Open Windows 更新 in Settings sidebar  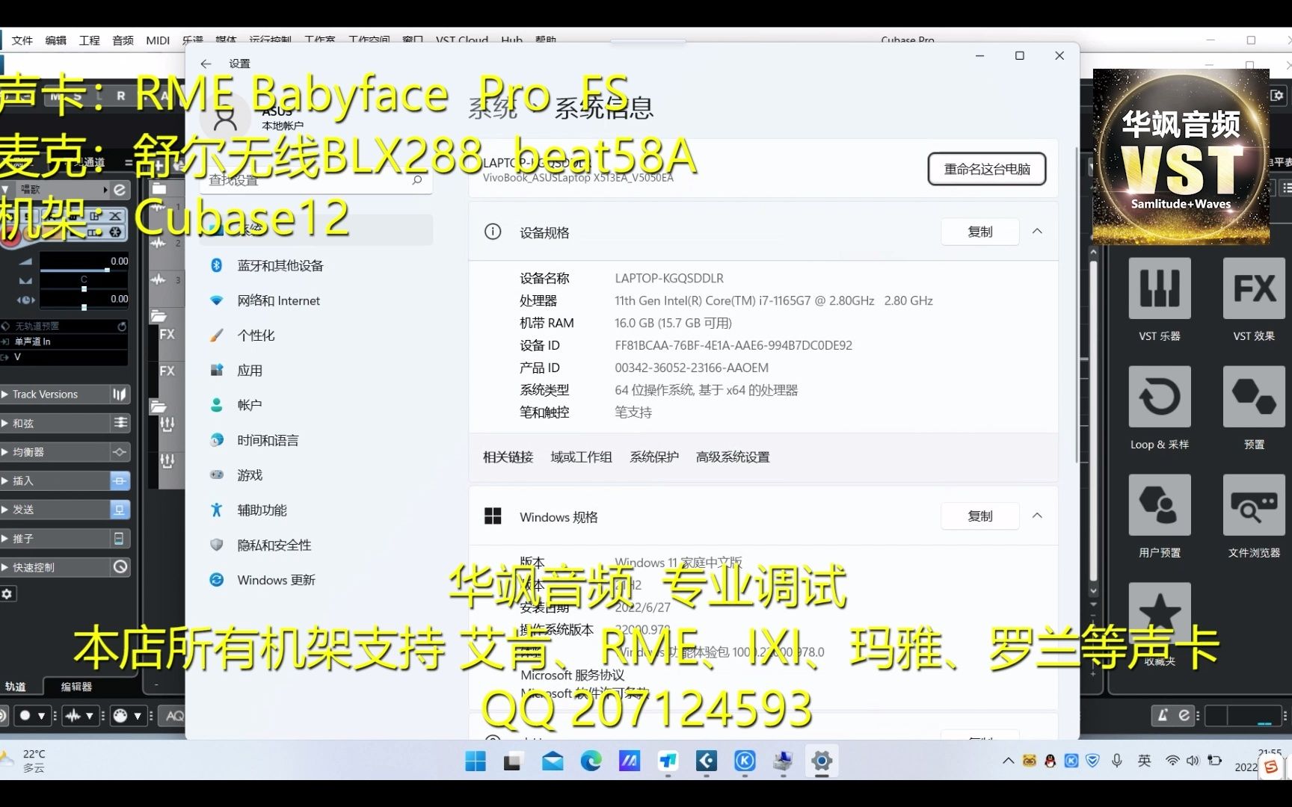pyautogui.click(x=275, y=580)
